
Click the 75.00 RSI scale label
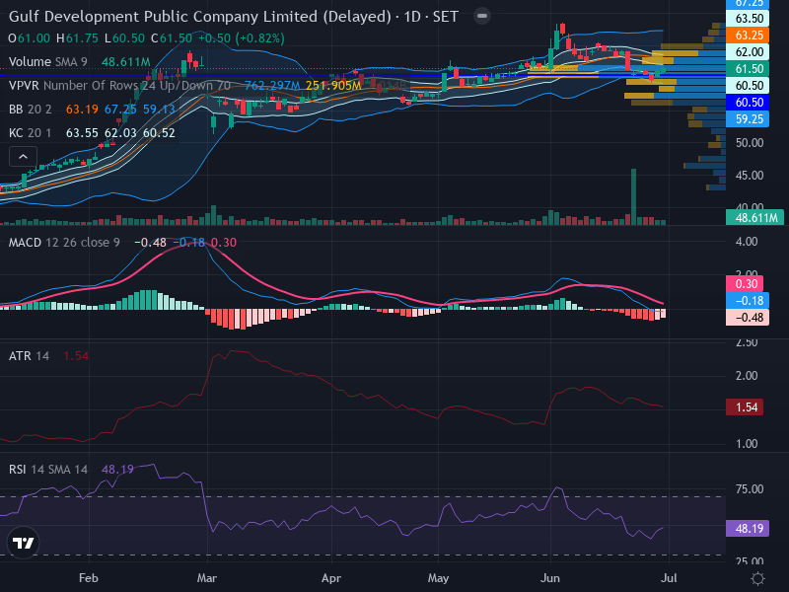[750, 489]
